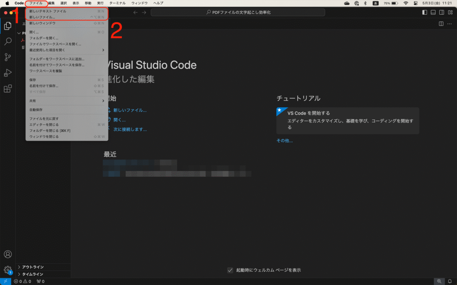Click the Japanese input source indicator

(x=376, y=3)
